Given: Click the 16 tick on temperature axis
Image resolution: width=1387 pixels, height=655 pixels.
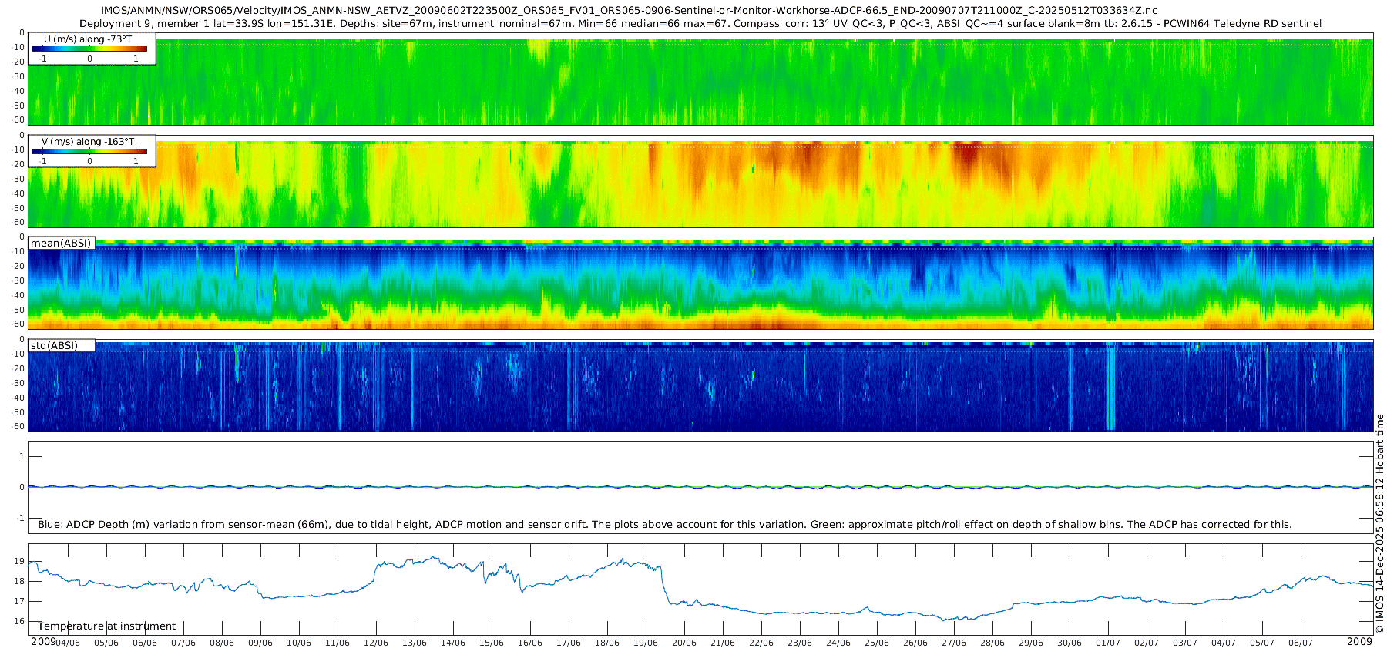Looking at the screenshot, I should point(19,621).
